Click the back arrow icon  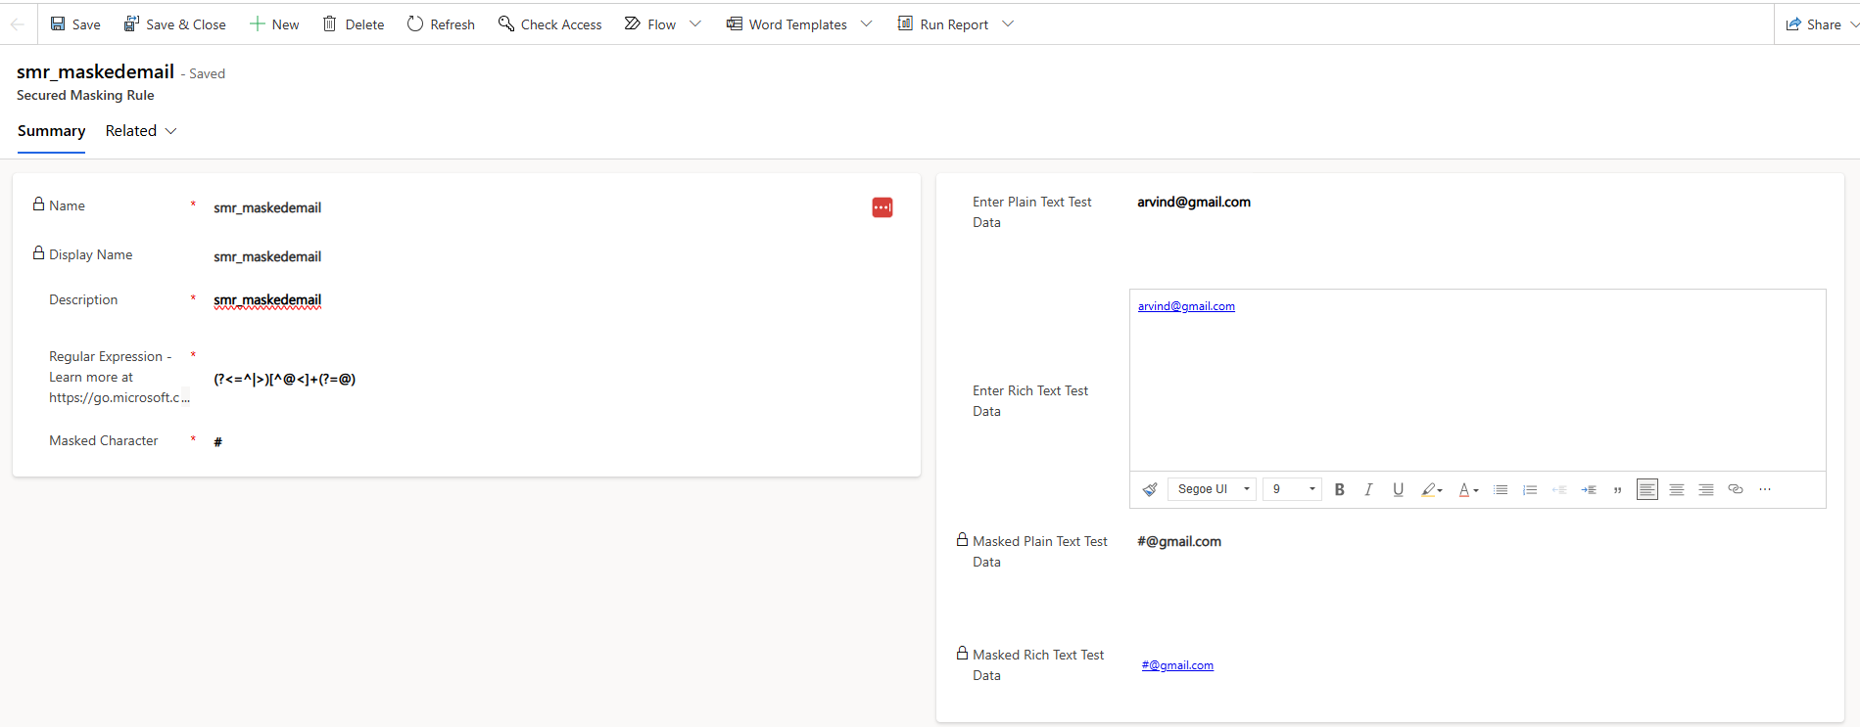tap(17, 24)
